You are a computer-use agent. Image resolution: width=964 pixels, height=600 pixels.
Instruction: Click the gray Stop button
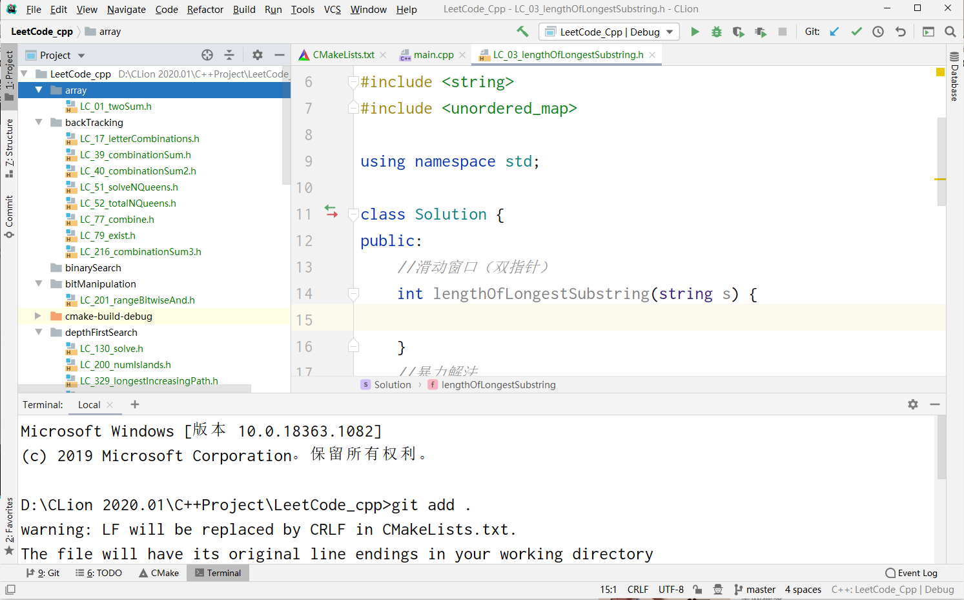point(783,32)
